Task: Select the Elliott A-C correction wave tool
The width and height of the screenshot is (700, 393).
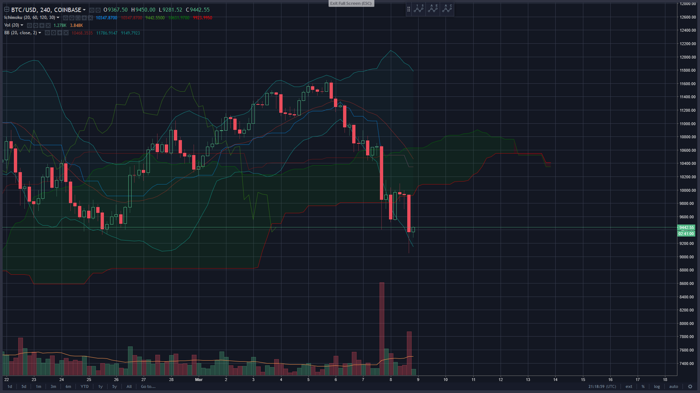Action: (x=447, y=9)
